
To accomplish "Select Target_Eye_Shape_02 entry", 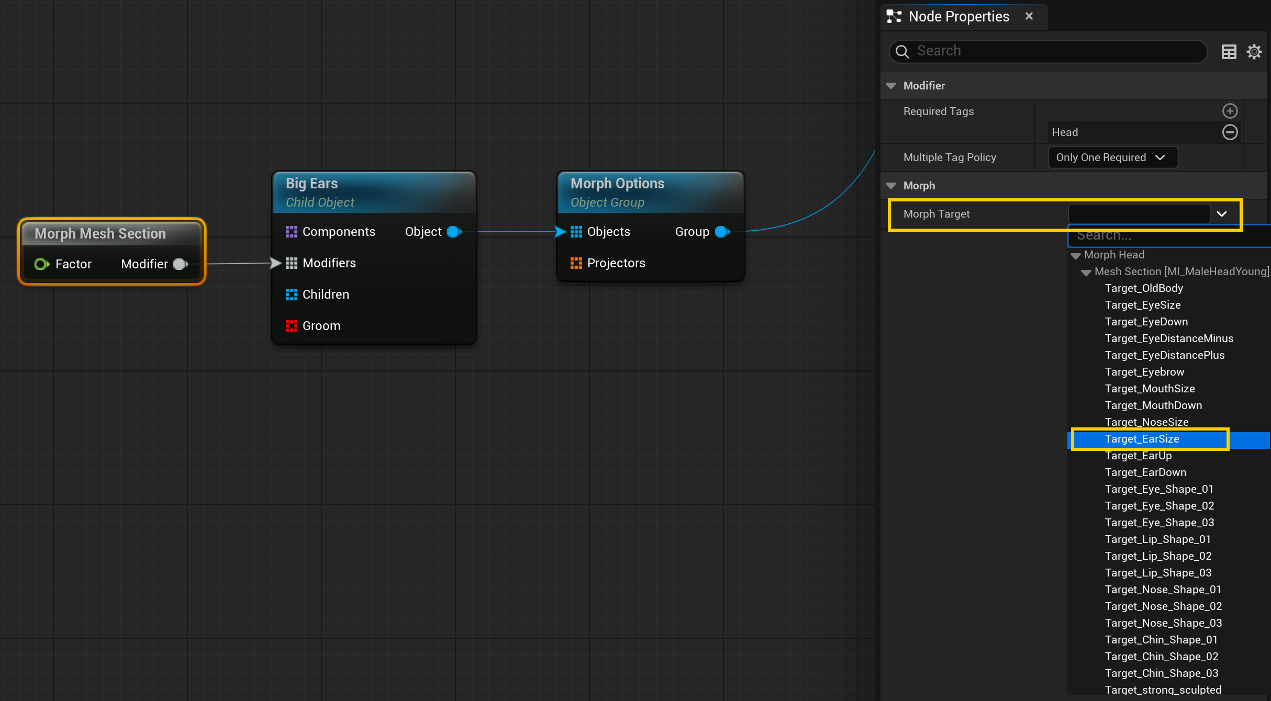I will (x=1159, y=506).
